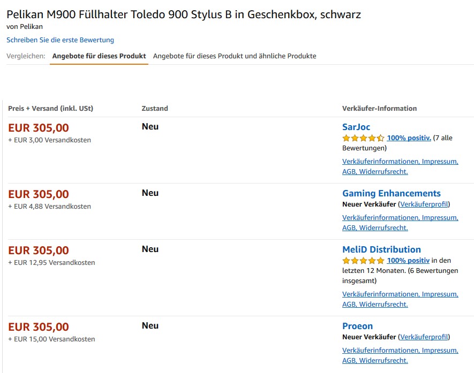Click MeliD Distribution's five-star rating icons
This screenshot has height=373, width=474.
tap(363, 261)
